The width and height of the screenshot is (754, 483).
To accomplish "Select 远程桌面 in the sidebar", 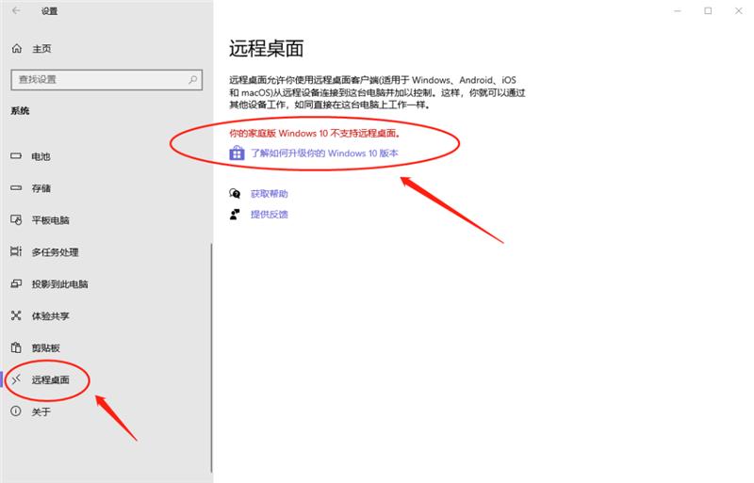I will pos(51,379).
